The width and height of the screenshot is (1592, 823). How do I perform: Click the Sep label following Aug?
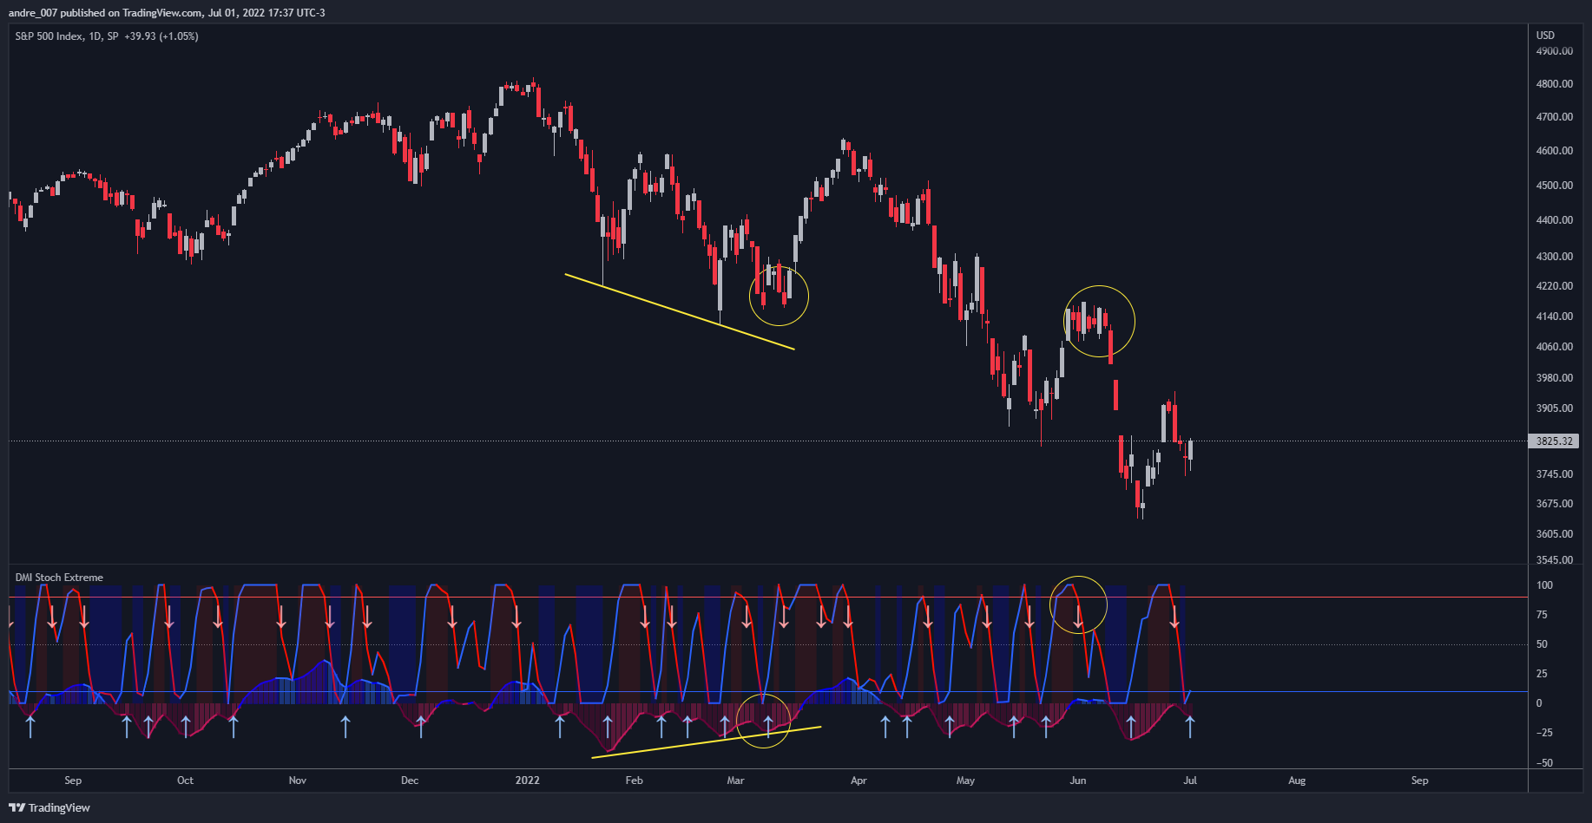coord(1419,781)
